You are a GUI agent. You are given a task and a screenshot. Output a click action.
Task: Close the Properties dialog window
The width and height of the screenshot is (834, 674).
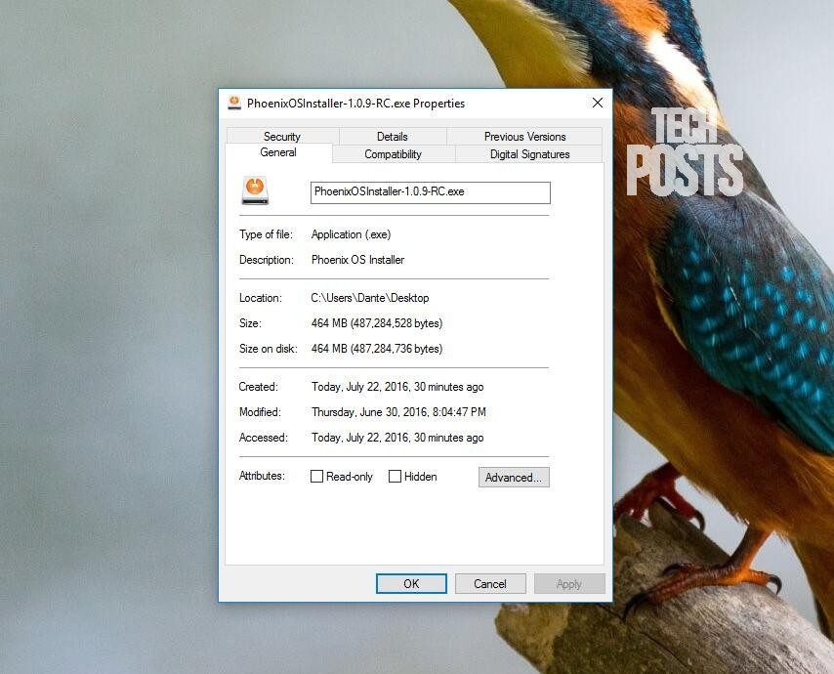[598, 103]
